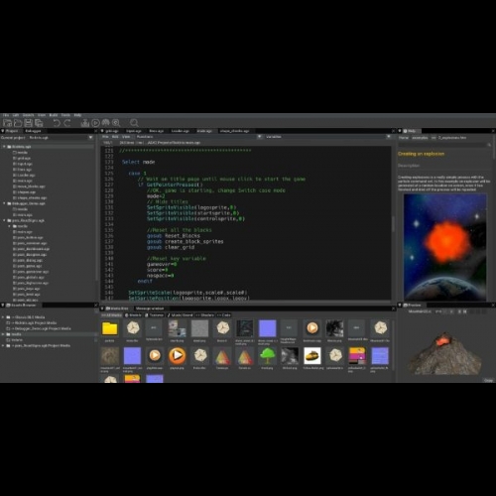
Task: Click the New Project toolbar icon
Action: [7, 123]
